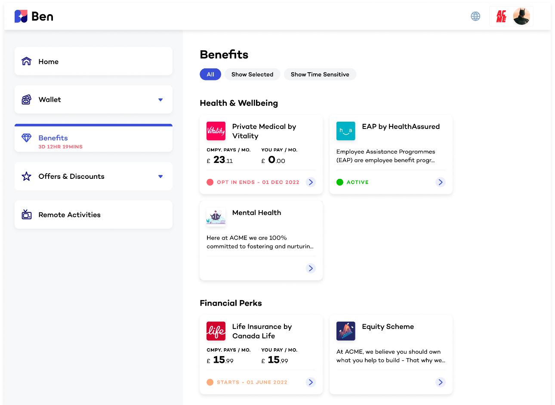Click the user profile avatar photo

pyautogui.click(x=521, y=17)
